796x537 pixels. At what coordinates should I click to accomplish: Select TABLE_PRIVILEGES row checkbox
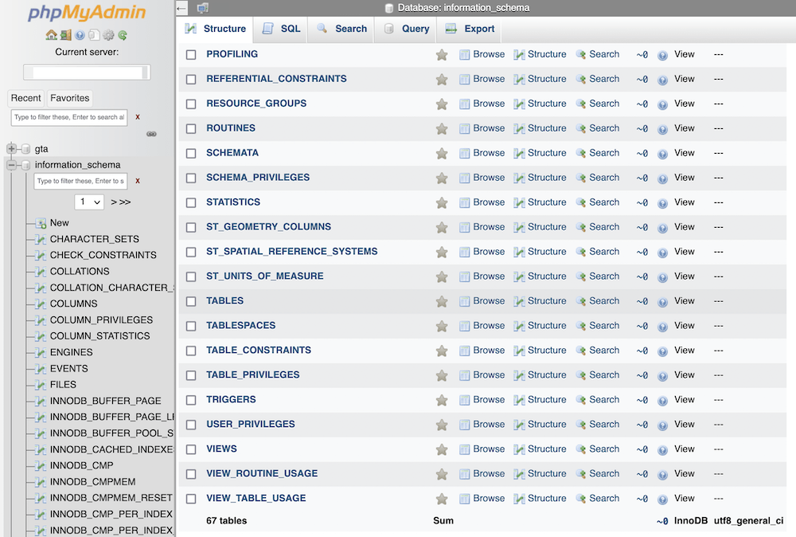[191, 375]
